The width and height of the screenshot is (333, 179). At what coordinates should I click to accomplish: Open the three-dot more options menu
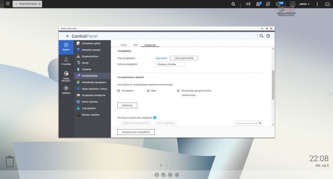pos(317,4)
